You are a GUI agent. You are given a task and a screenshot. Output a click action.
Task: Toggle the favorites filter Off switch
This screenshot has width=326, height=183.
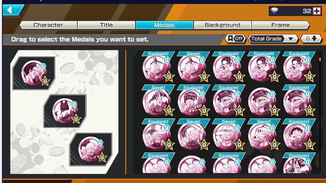click(236, 39)
